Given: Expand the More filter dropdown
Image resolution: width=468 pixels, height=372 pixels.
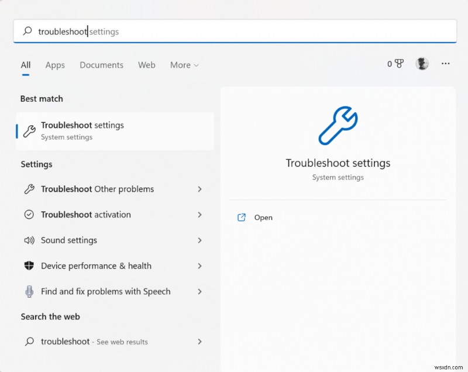Looking at the screenshot, I should [184, 65].
